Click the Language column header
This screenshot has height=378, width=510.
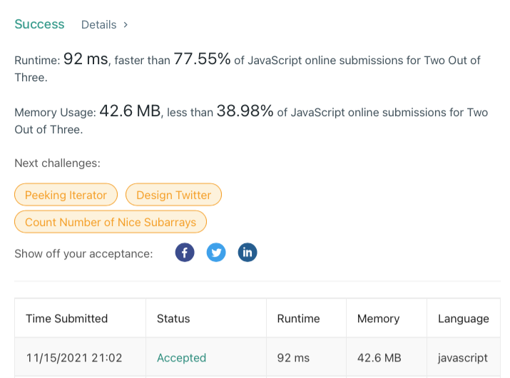(464, 319)
